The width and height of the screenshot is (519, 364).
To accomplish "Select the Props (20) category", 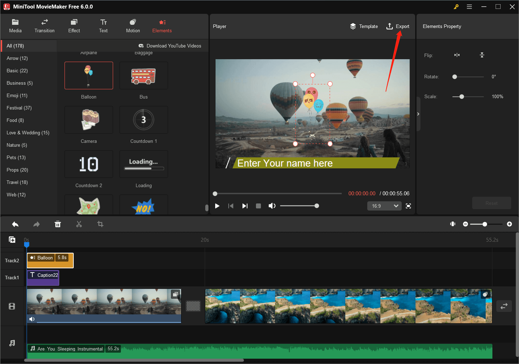I will click(x=29, y=170).
